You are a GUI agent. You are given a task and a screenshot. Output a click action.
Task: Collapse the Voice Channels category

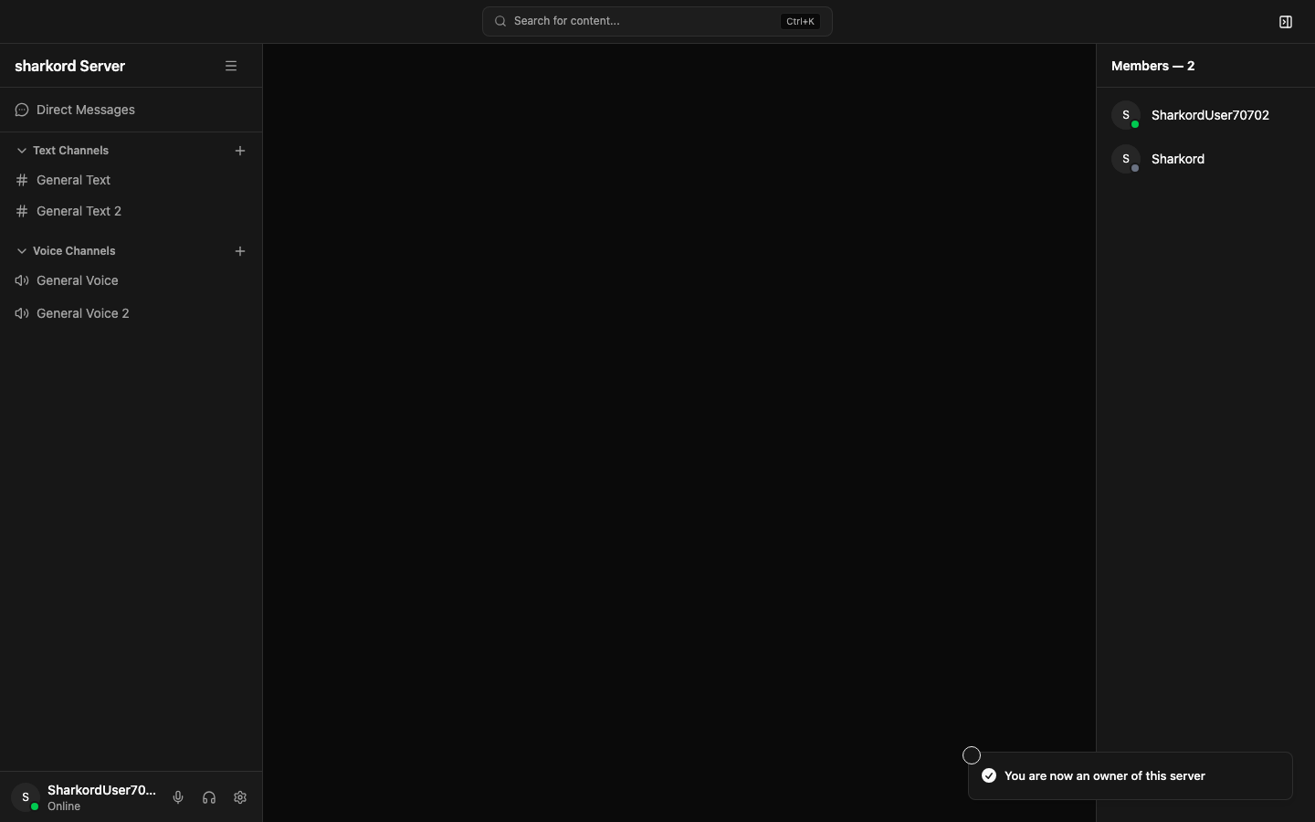pos(22,251)
